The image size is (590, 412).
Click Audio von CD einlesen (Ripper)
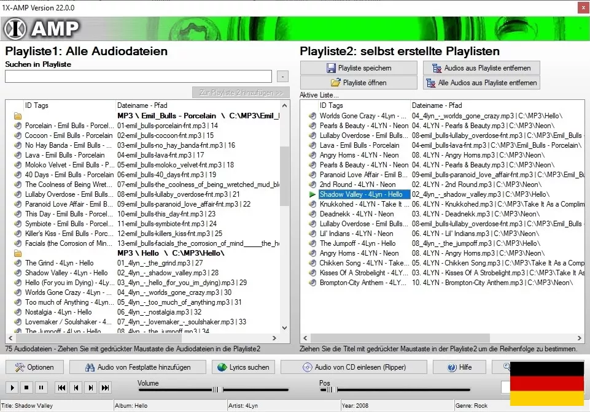(x=354, y=367)
